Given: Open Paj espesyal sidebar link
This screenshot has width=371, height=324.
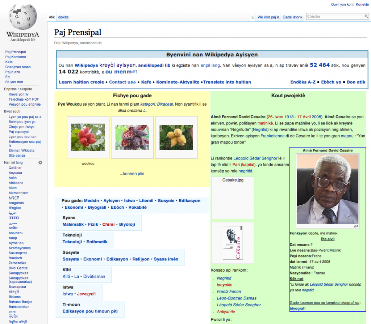Looking at the screenshot, I should (x=19, y=132).
